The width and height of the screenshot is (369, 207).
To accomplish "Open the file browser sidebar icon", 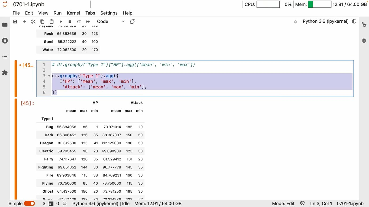I will 5,25.
